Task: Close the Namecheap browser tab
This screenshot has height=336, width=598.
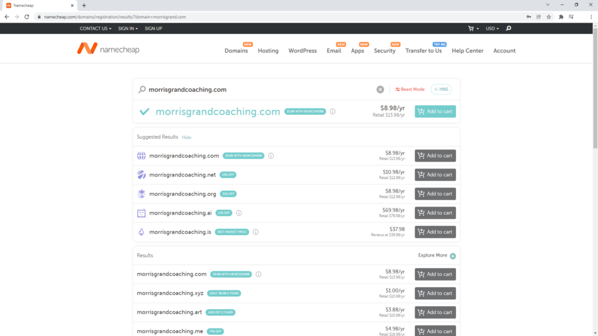Action: click(x=72, y=5)
